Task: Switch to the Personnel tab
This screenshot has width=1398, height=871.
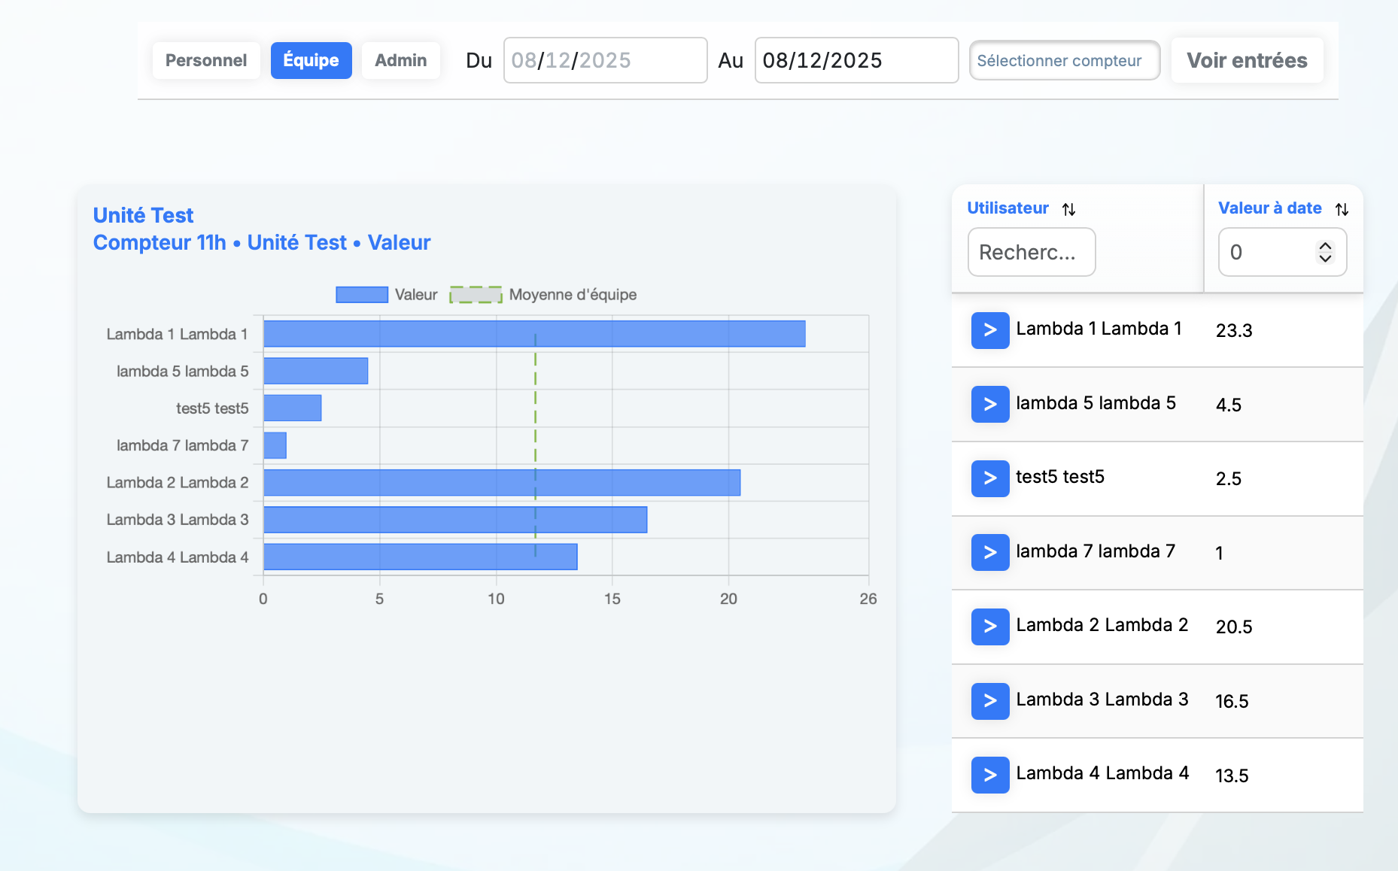Action: 205,60
